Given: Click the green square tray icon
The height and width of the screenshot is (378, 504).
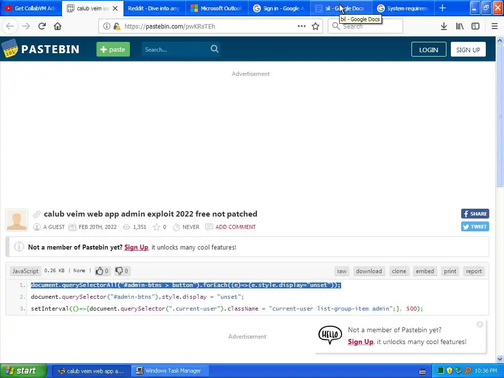Looking at the screenshot, I should (441, 371).
